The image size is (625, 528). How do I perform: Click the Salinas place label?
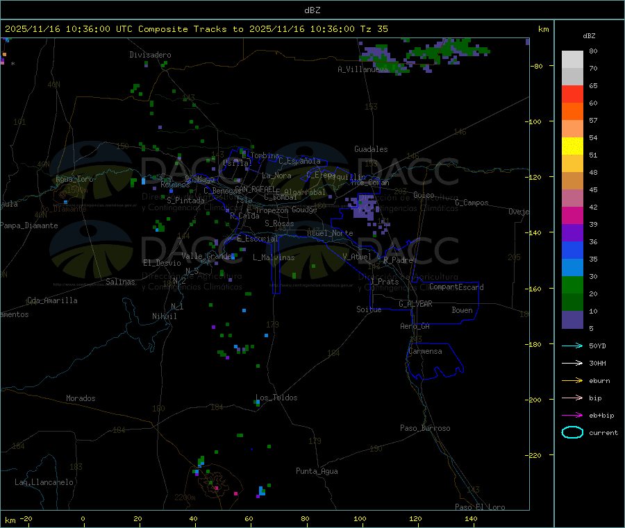(x=120, y=282)
